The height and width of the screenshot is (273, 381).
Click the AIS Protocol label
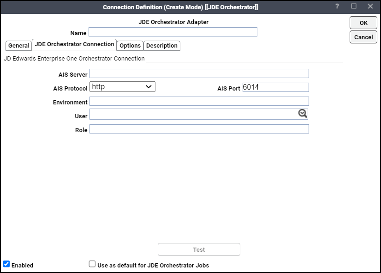point(70,89)
